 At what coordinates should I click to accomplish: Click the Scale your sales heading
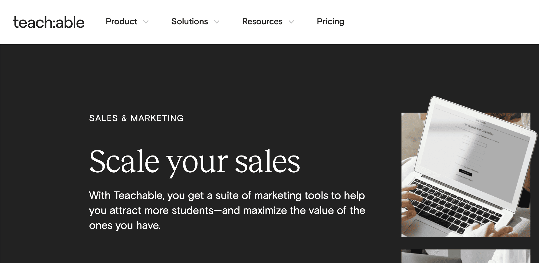click(195, 162)
